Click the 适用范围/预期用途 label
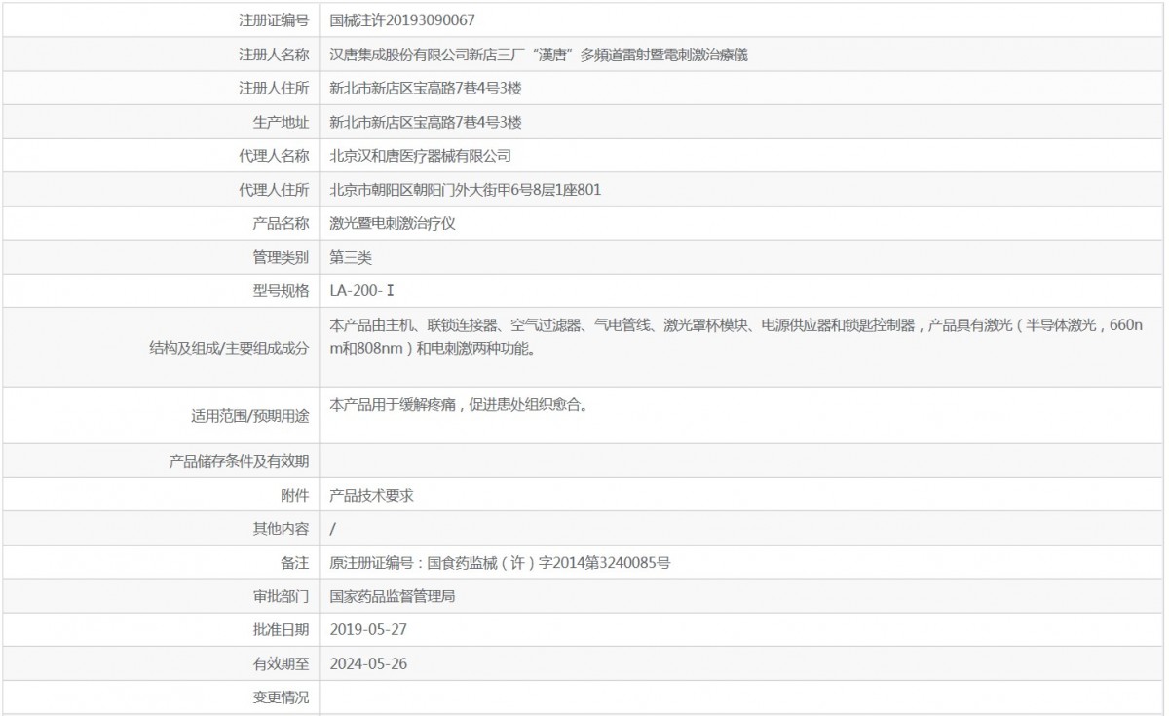1169x716 pixels. point(250,416)
